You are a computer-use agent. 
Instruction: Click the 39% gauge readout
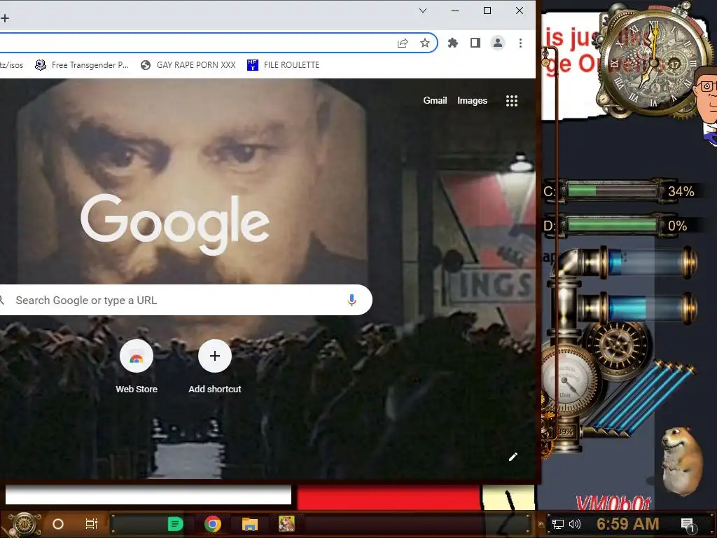coord(565,432)
